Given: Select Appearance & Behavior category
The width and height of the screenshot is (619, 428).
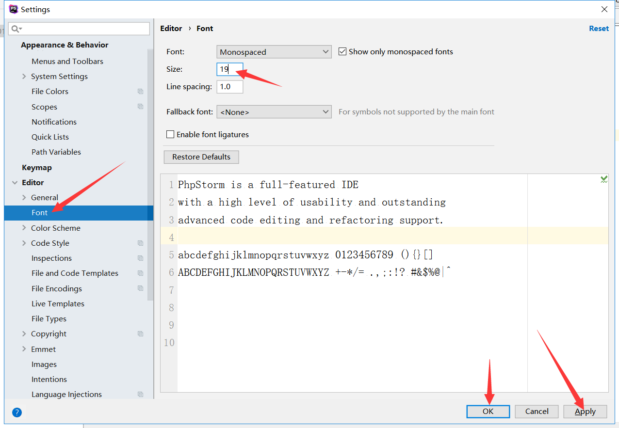Looking at the screenshot, I should (x=65, y=45).
